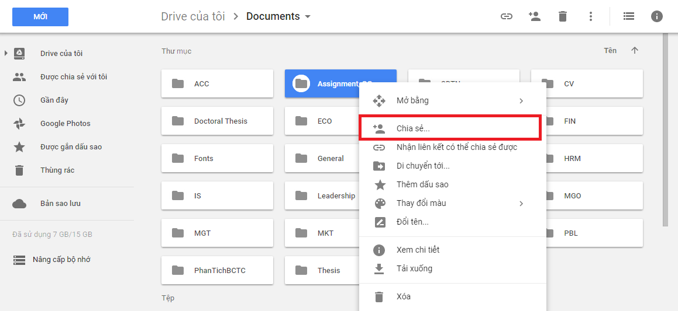
Task: Open Thùng rác in the sidebar
Action: coord(57,170)
